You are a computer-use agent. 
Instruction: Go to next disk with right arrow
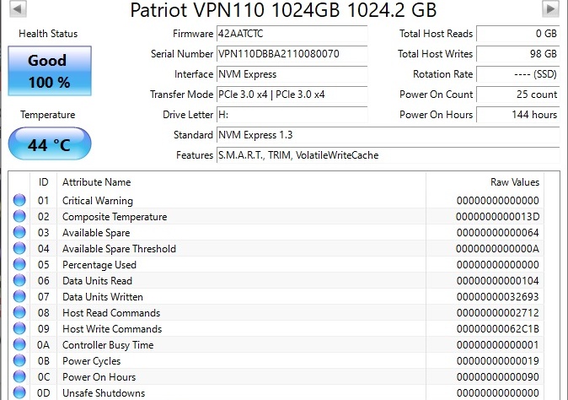click(x=550, y=8)
